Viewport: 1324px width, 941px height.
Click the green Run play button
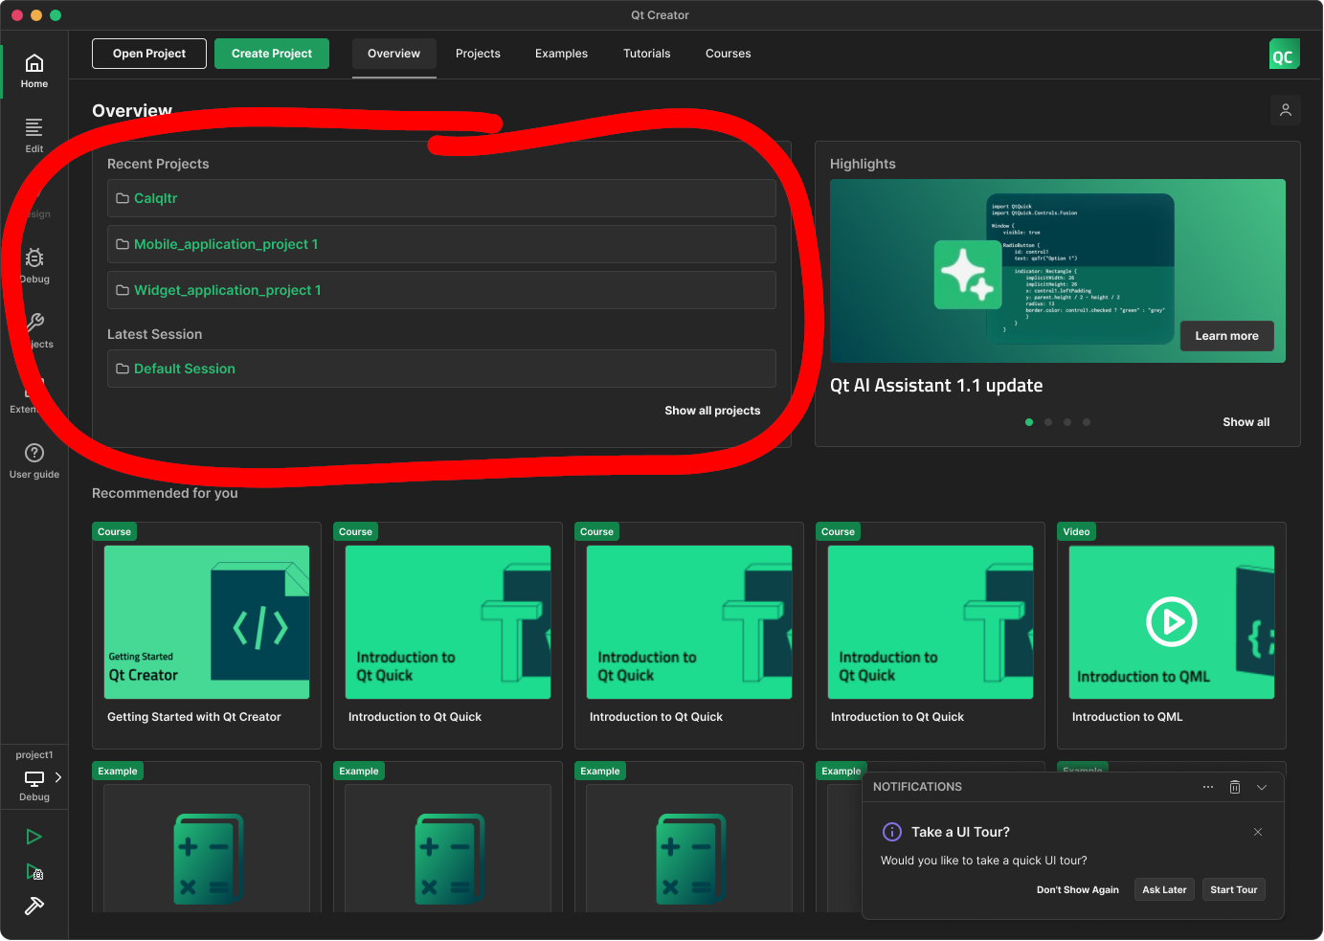(34, 837)
